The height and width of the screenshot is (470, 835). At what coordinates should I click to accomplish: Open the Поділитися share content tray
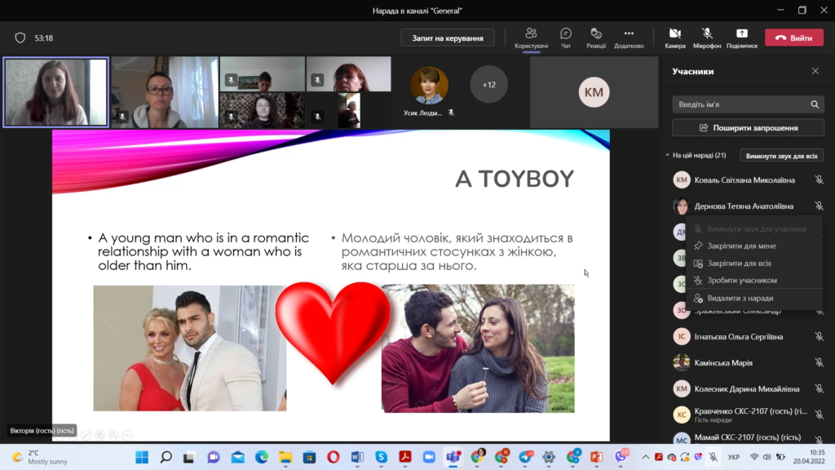click(741, 38)
